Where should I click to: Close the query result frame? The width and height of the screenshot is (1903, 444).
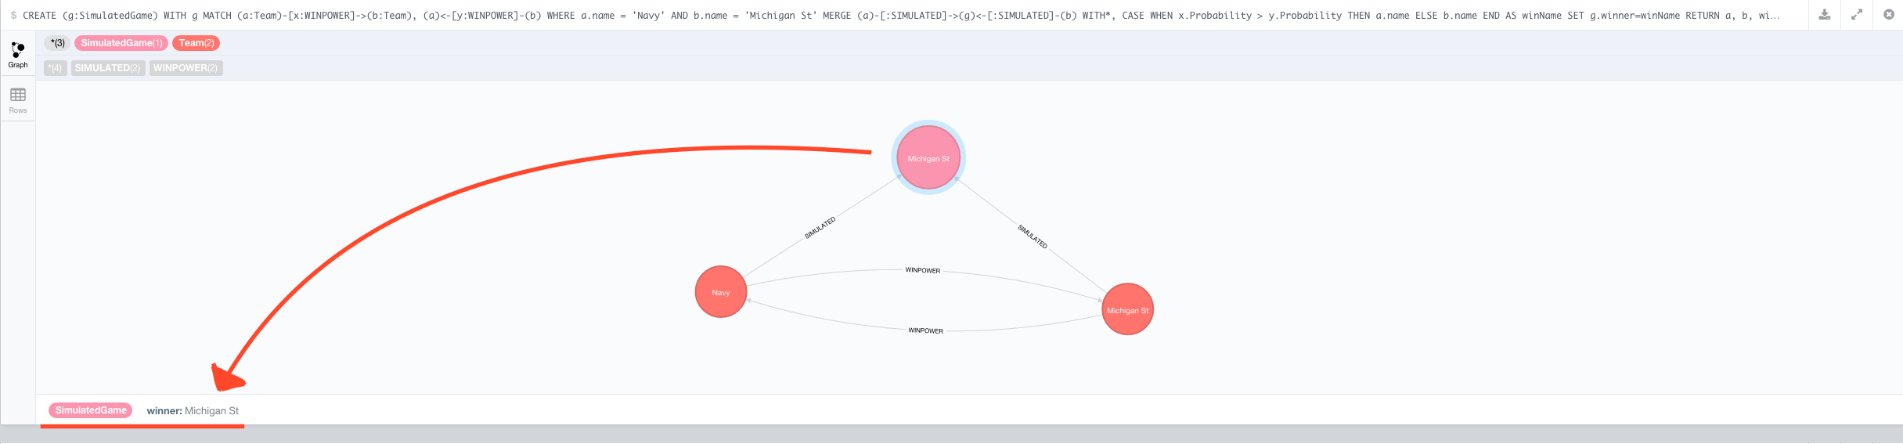point(1888,15)
